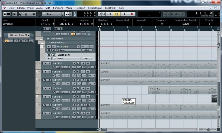Open ruler format dropdown arrow at right

pos(218,29)
